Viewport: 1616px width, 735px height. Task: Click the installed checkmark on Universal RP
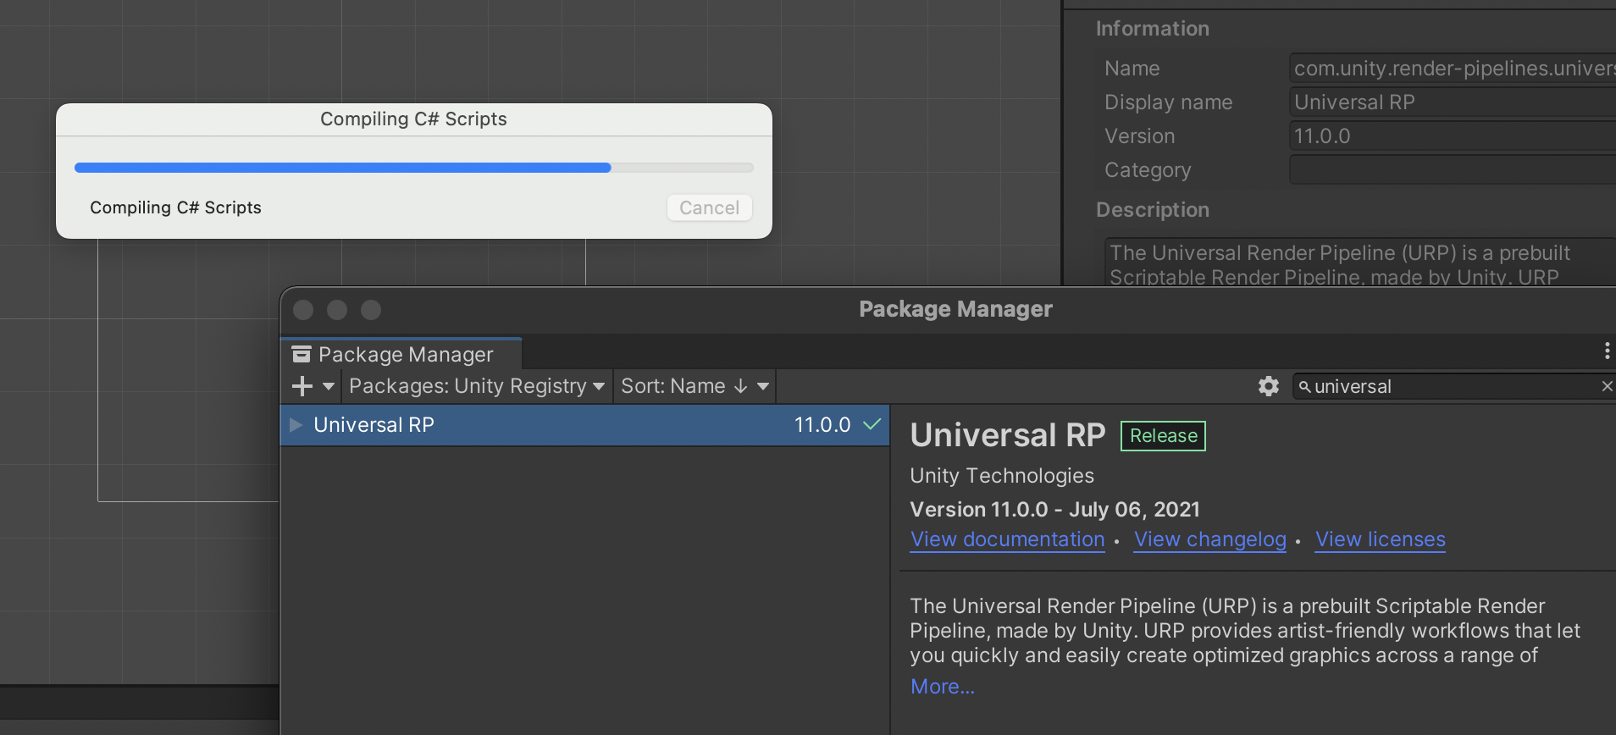pyautogui.click(x=872, y=424)
